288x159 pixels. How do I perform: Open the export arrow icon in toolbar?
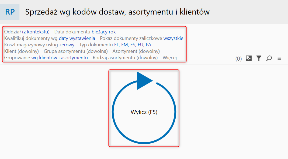[249, 58]
